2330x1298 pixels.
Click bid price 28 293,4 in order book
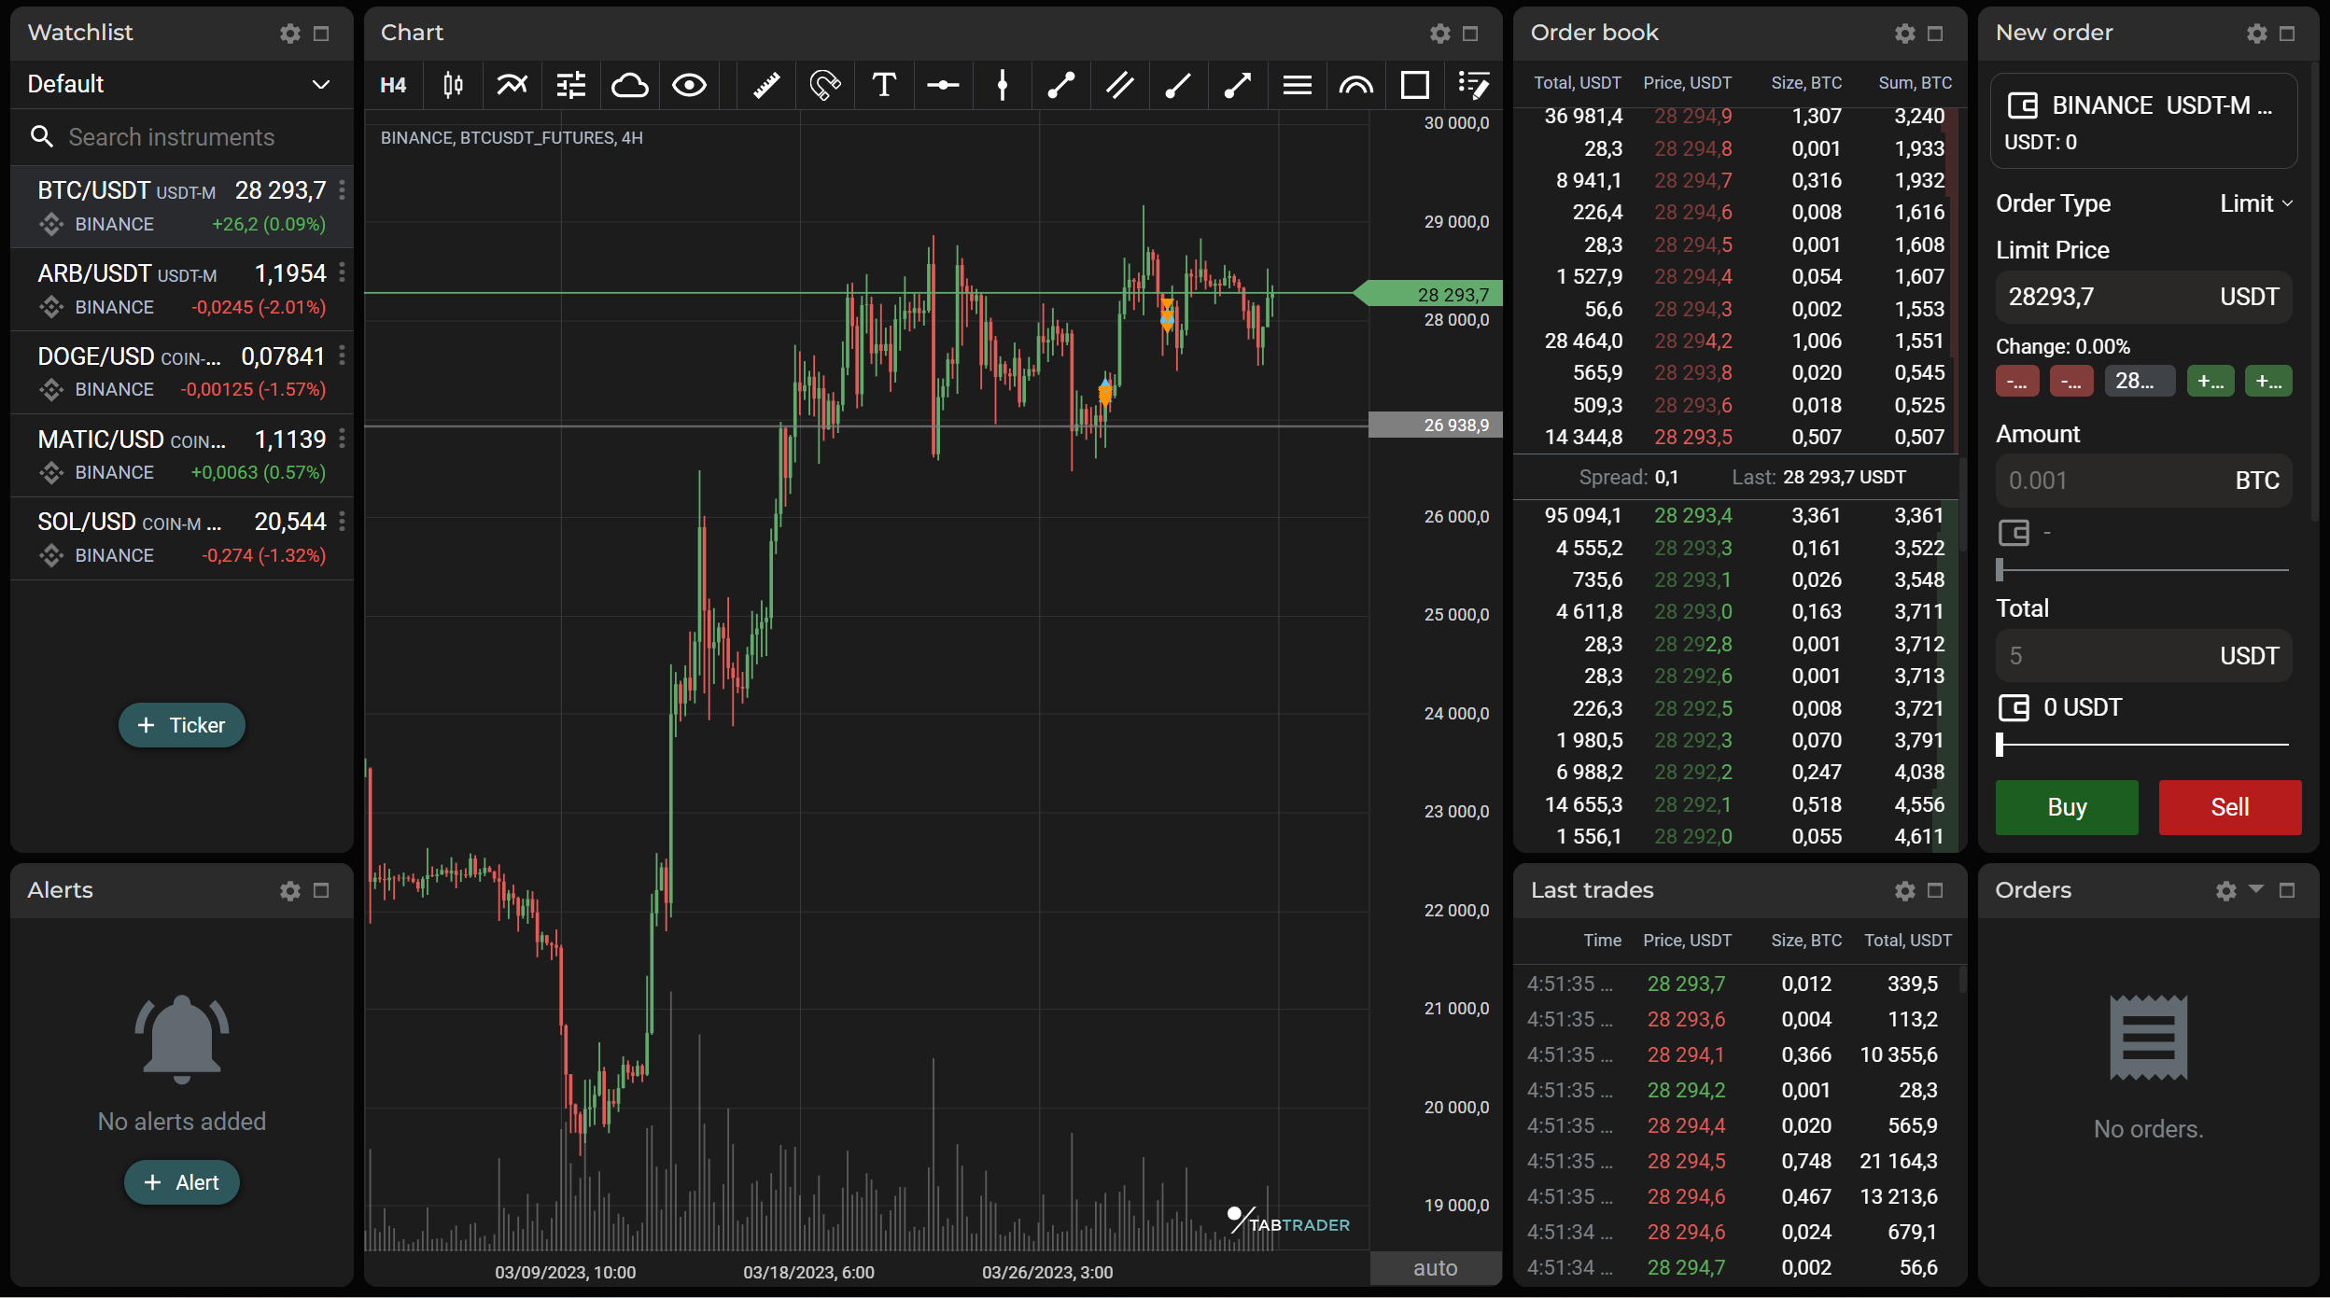(x=1692, y=516)
